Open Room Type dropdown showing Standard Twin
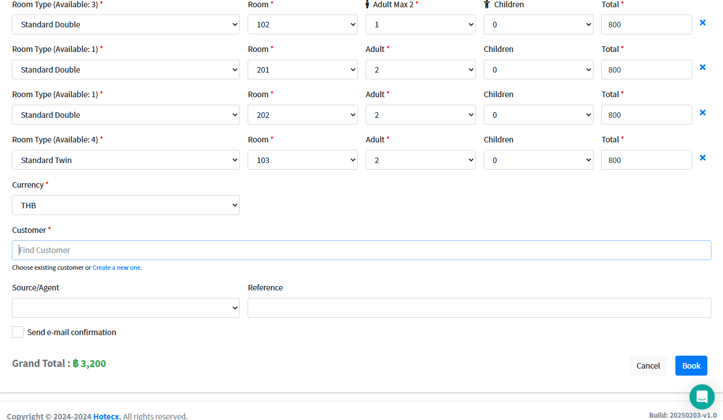The height and width of the screenshot is (420, 723). pos(126,160)
